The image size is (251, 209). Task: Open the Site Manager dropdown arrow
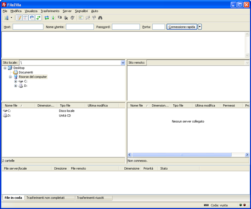tap(11, 17)
